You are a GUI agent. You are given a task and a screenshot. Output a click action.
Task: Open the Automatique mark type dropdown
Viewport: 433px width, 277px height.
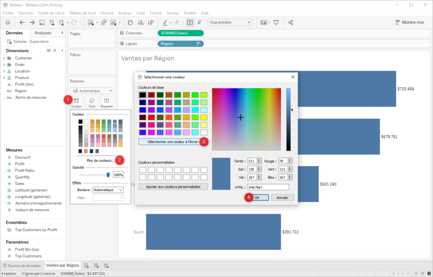pos(92,91)
